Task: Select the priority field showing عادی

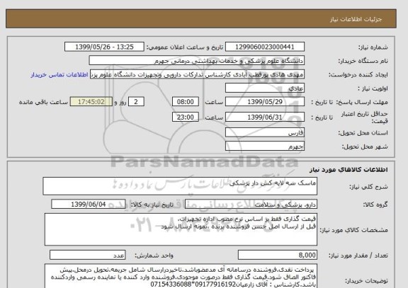Action: tap(265, 88)
